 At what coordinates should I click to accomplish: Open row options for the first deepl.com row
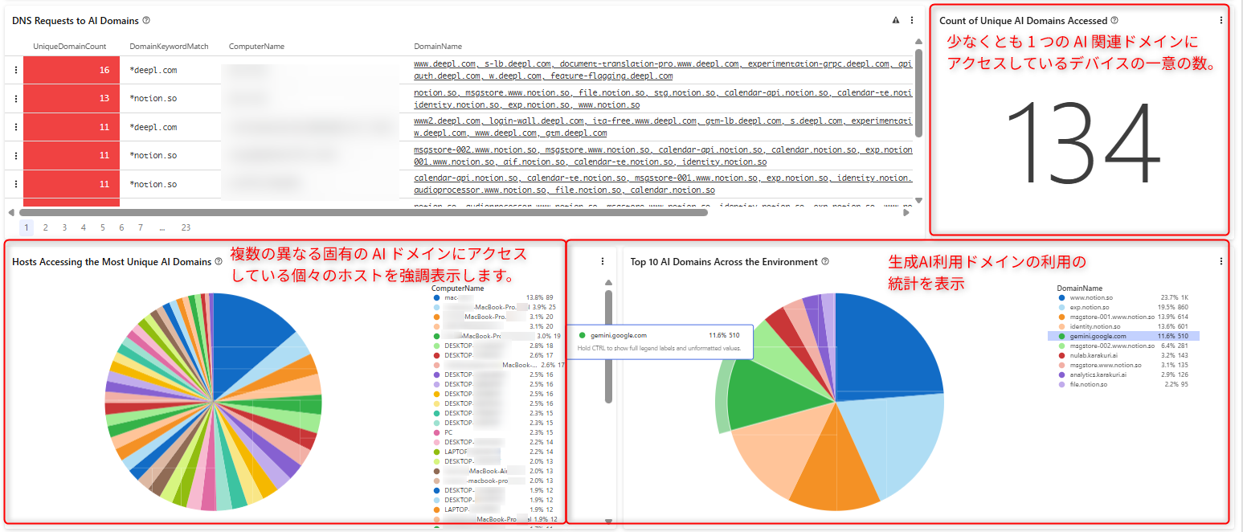tap(14, 70)
